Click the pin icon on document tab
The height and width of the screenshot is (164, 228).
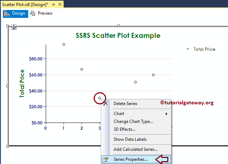[53, 5]
